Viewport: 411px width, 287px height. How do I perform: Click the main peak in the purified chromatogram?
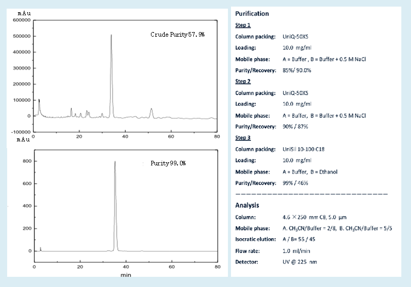tap(115, 206)
